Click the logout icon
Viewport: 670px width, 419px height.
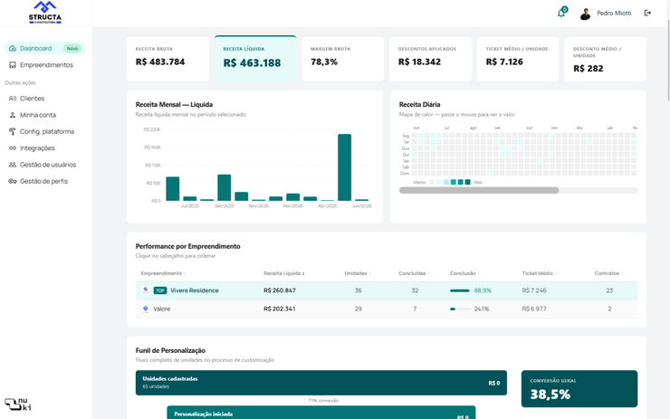pyautogui.click(x=647, y=13)
